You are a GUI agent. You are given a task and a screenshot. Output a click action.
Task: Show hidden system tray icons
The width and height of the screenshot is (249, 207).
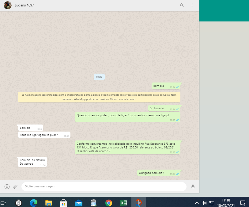(197, 203)
